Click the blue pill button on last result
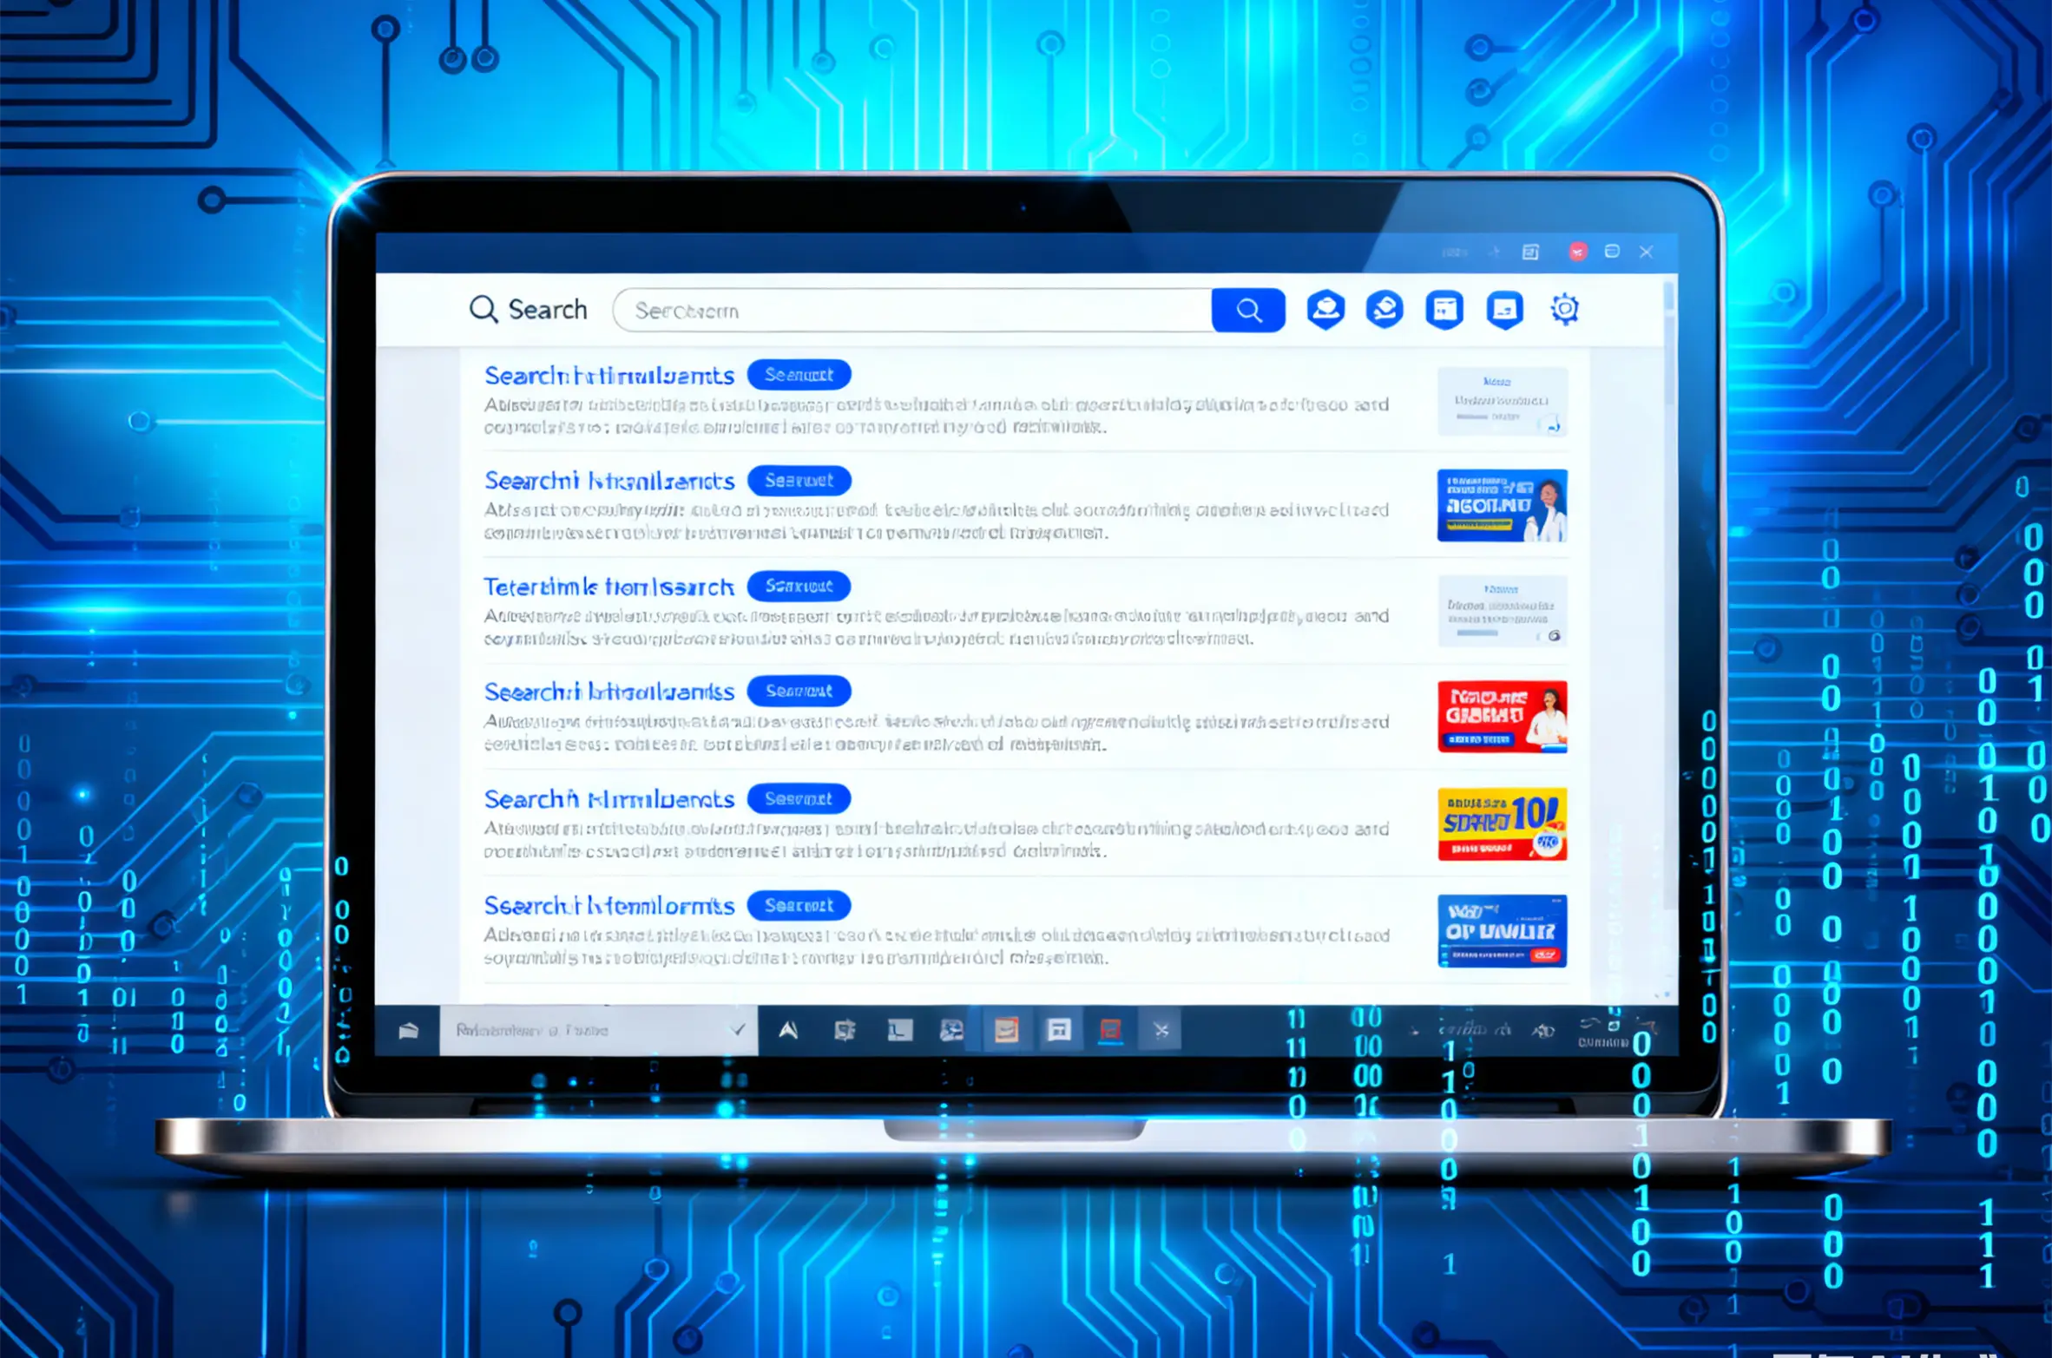 point(799,906)
